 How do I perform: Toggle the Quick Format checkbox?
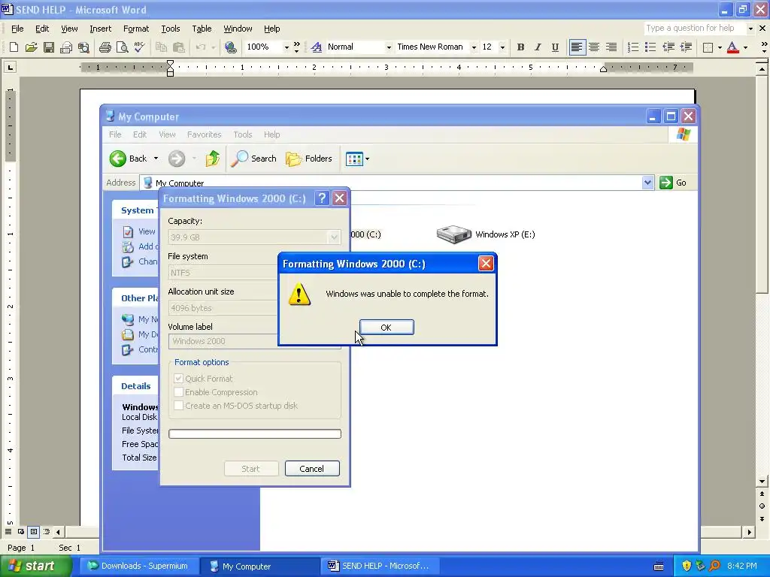click(179, 379)
